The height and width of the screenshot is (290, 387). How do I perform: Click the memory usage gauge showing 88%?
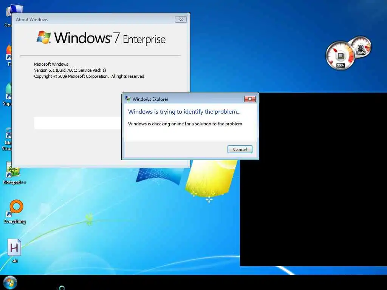tap(361, 46)
